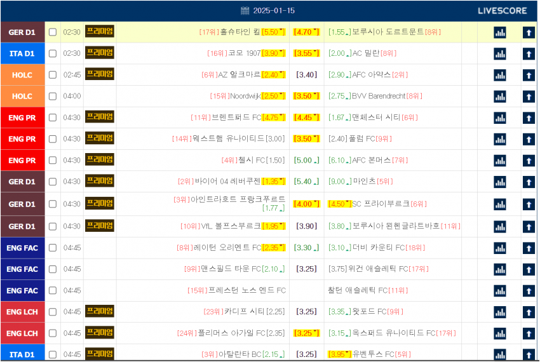This screenshot has width=540, height=362.
Task: Click team name 풀럼 FC
Action: [x=362, y=138]
